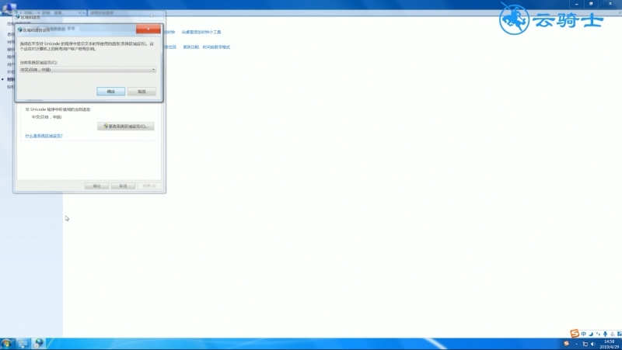
Task: Click 取消 at bottom of Region and Language window
Action: (x=123, y=185)
